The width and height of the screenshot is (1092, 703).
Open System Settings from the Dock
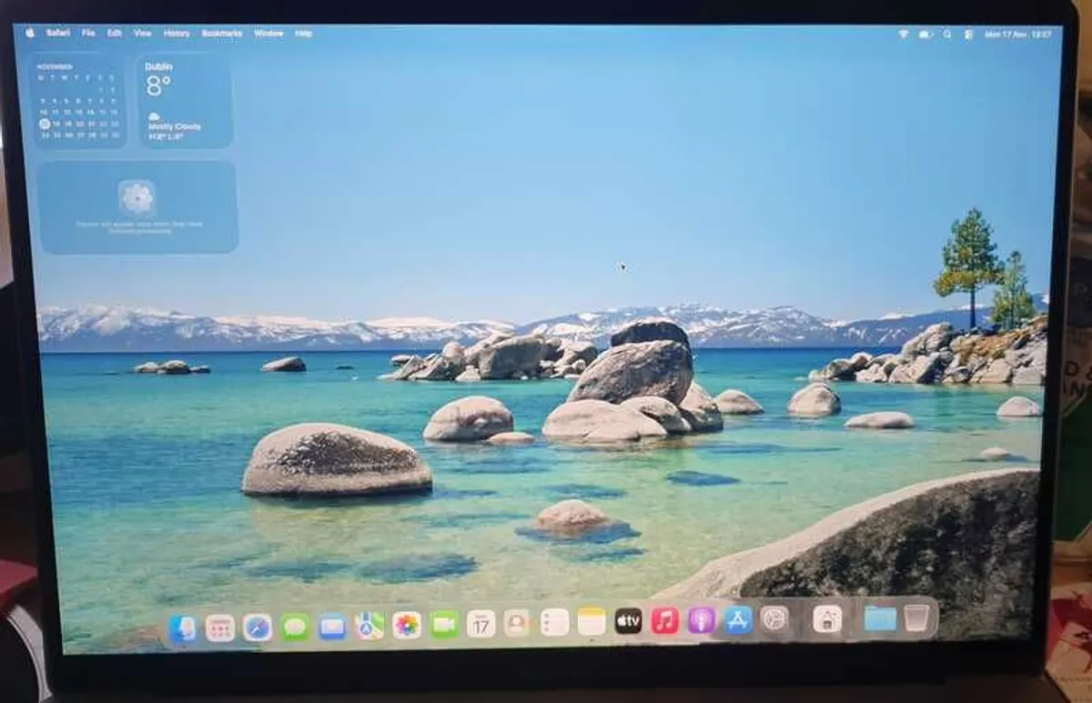pyautogui.click(x=775, y=624)
